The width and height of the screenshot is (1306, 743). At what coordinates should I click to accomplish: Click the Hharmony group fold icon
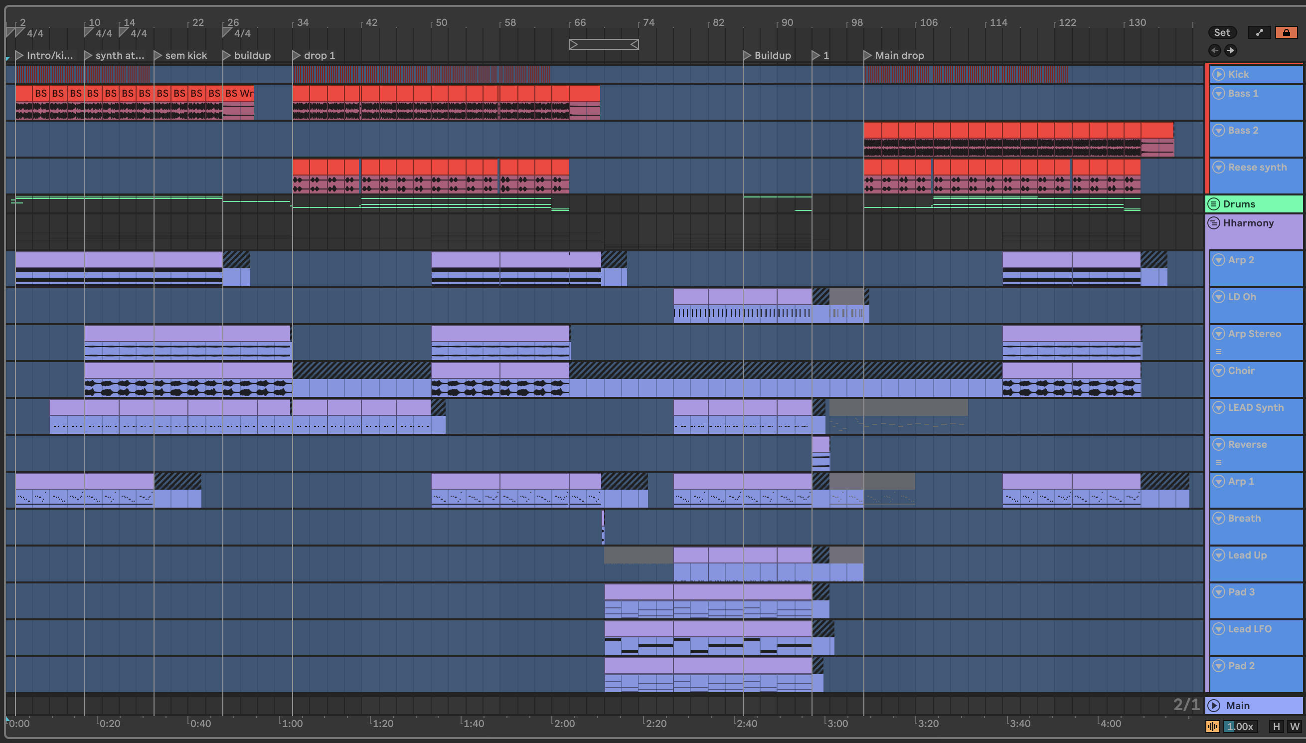click(x=1214, y=223)
